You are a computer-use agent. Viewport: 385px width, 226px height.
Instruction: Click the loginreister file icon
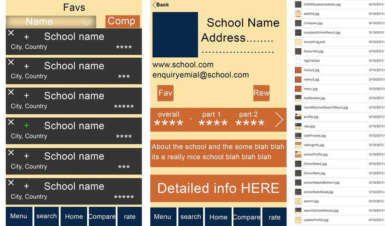pos(298,61)
